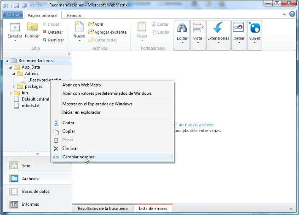Click the Publicar icon in ribbon

point(32,27)
